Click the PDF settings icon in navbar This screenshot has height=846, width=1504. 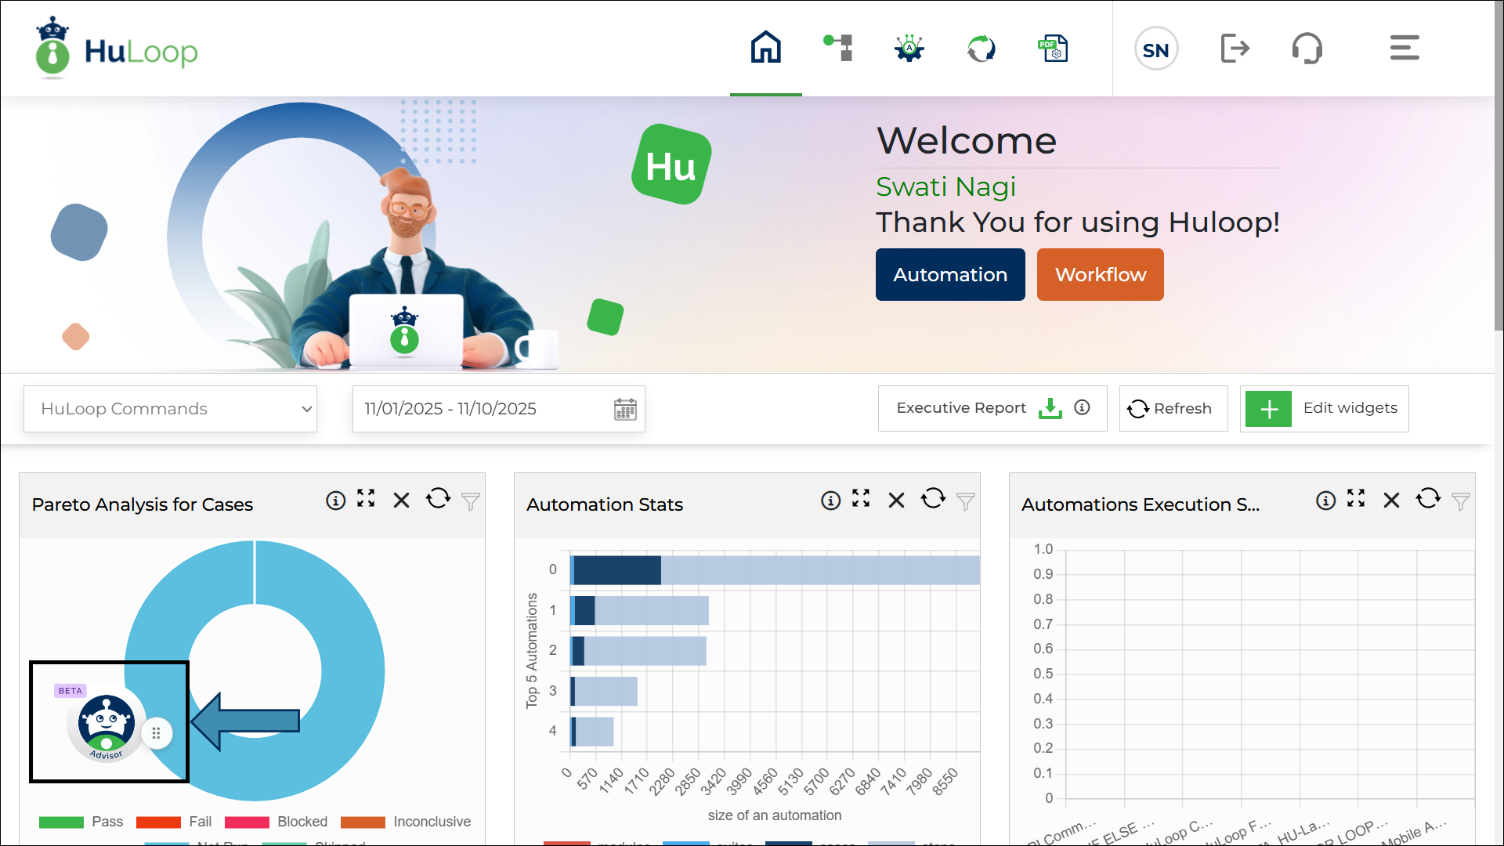(1053, 48)
